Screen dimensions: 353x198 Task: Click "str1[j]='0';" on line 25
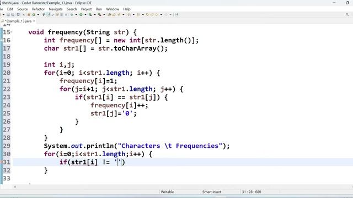click(x=114, y=113)
